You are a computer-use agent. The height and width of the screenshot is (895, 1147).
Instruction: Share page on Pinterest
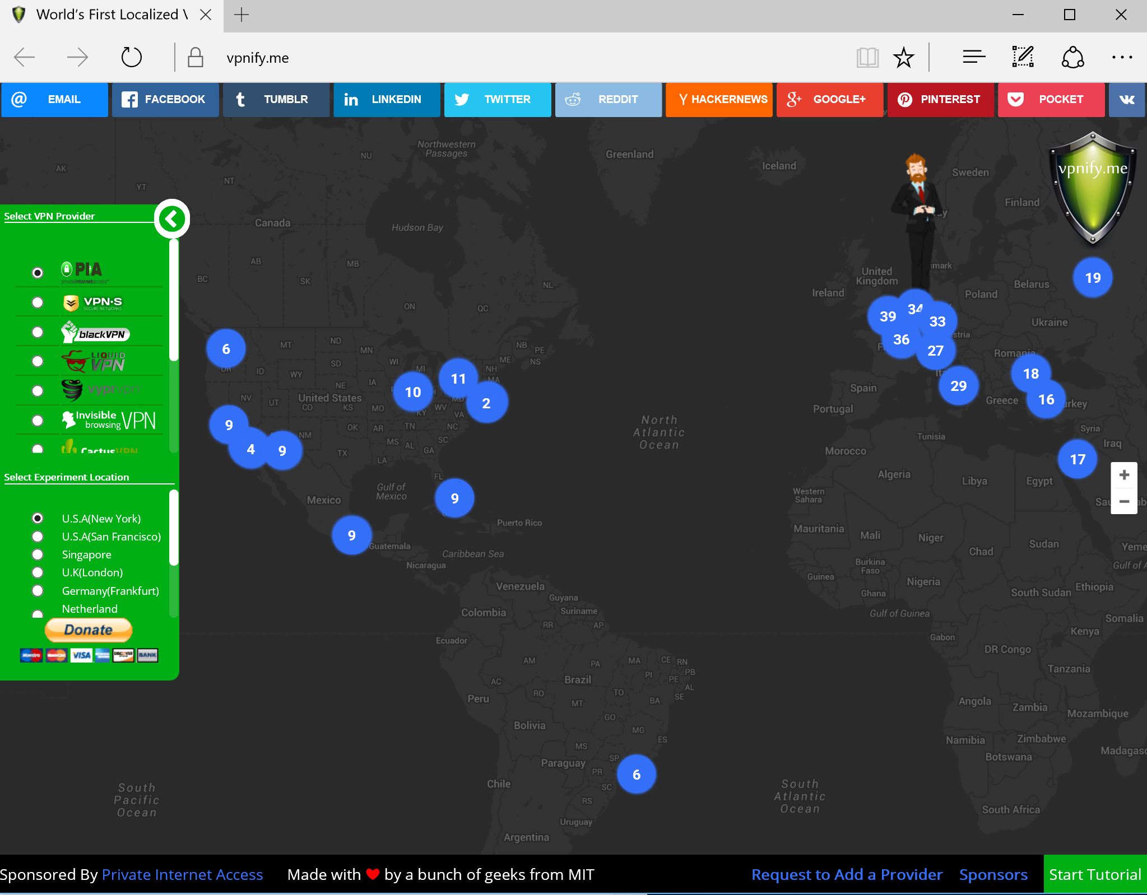tap(941, 100)
